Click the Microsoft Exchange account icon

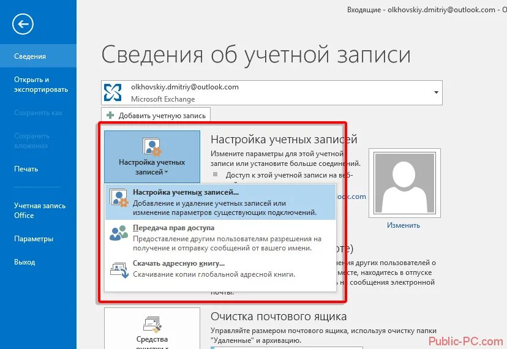coord(113,92)
